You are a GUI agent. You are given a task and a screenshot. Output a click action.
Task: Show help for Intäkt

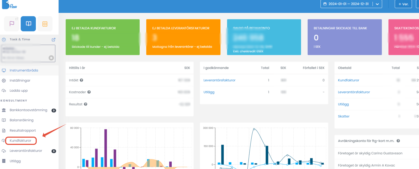click(x=81, y=80)
